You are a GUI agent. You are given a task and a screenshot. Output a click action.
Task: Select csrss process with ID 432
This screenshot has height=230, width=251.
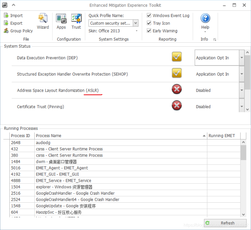click(x=125, y=149)
